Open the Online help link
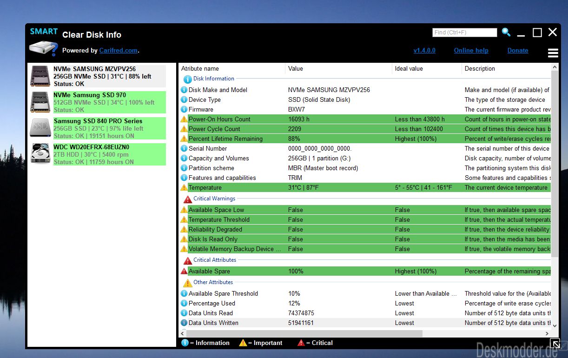 point(471,50)
